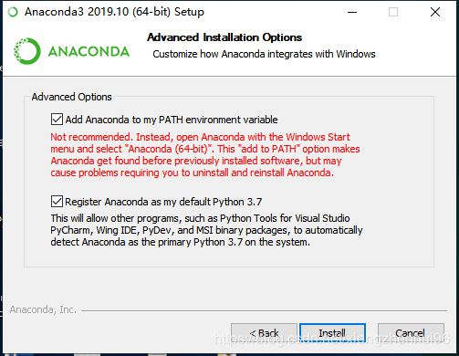Click the Anaconda icon in title bar

click(13, 12)
